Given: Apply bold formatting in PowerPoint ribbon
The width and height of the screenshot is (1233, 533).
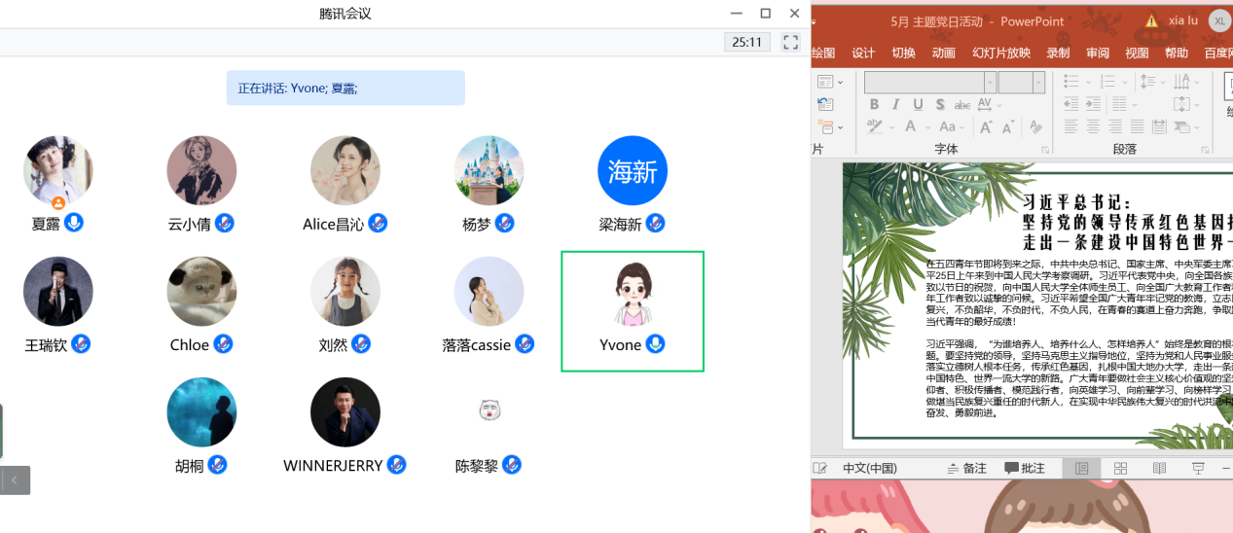Looking at the screenshot, I should click(x=874, y=104).
